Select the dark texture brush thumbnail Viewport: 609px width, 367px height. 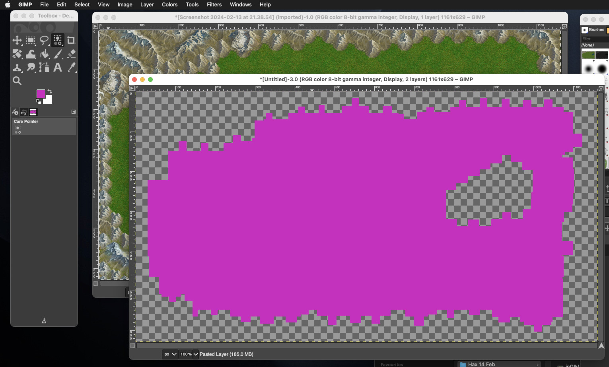602,55
